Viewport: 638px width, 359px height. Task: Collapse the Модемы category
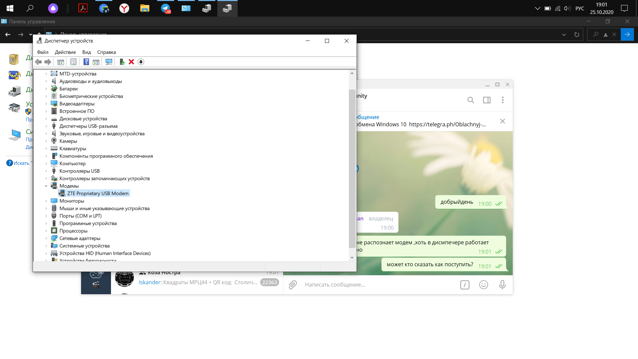point(46,186)
